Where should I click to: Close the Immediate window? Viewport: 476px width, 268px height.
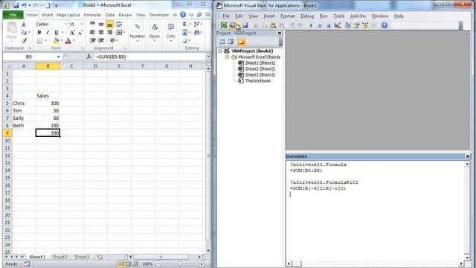tap(468, 156)
